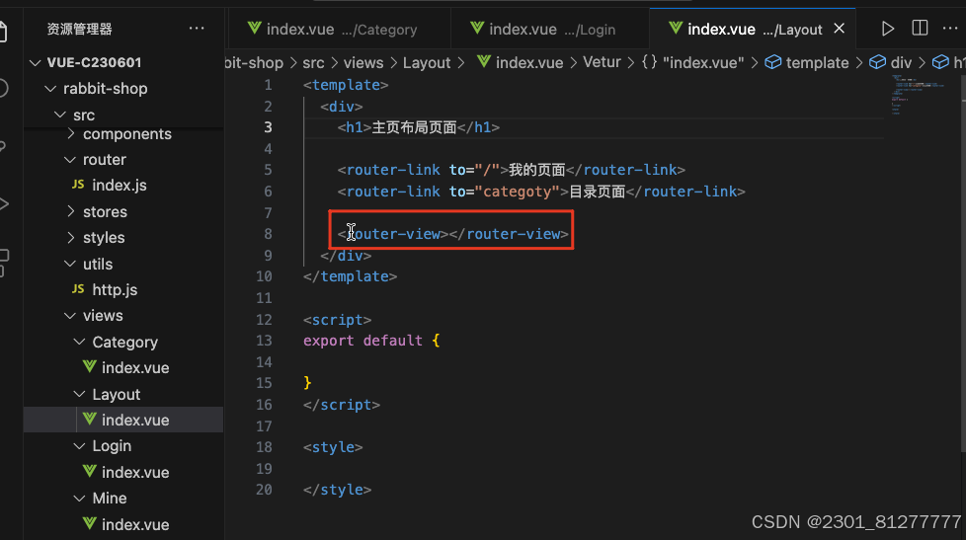Image resolution: width=966 pixels, height=540 pixels.
Task: Open editor more actions ellipsis
Action: tap(950, 29)
